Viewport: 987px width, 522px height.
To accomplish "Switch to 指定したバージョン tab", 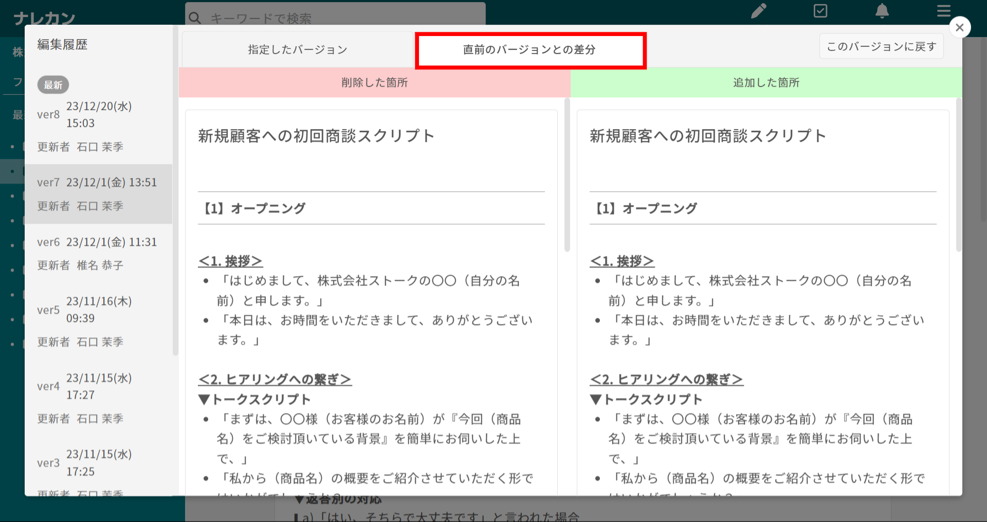I will click(298, 49).
